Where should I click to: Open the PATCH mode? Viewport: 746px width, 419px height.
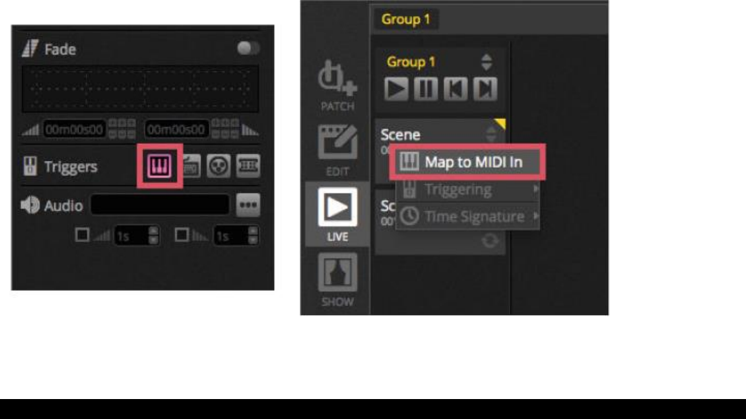pyautogui.click(x=338, y=85)
